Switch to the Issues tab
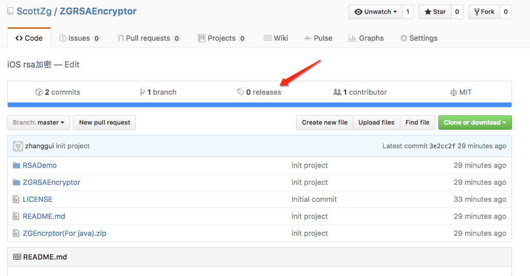 tap(79, 38)
